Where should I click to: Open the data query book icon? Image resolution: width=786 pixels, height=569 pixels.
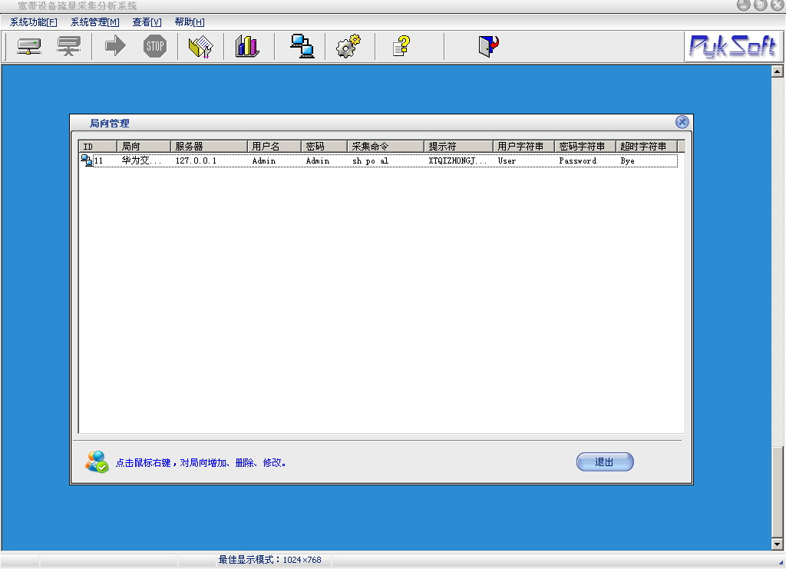(200, 47)
